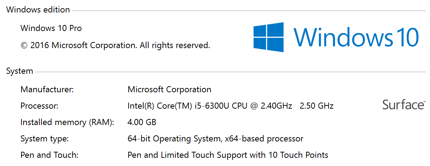Image resolution: width=430 pixels, height=166 pixels.
Task: Click the Installed memory (RAM) label
Action: tap(67, 122)
